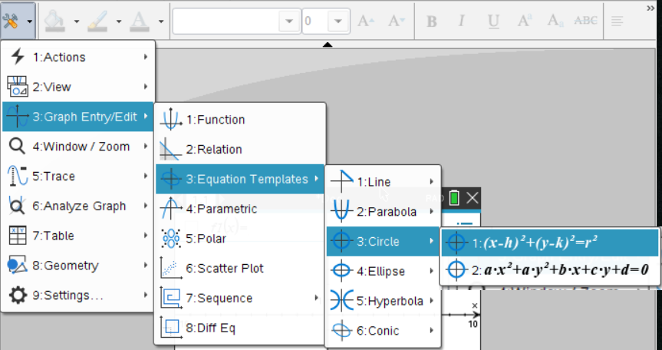662x350 pixels.
Task: Open the fill color dropdown arrow
Action: point(75,21)
